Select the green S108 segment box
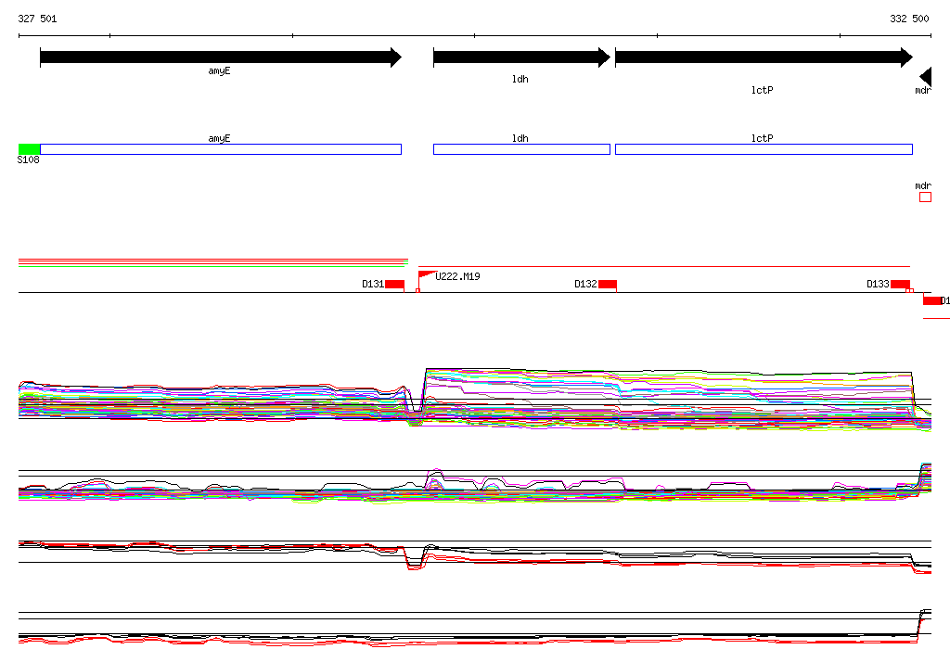The height and width of the screenshot is (662, 950). [29, 149]
